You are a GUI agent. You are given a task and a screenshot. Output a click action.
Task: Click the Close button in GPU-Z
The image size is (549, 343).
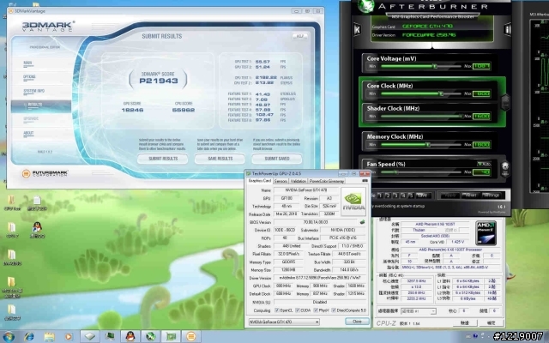[357, 322]
